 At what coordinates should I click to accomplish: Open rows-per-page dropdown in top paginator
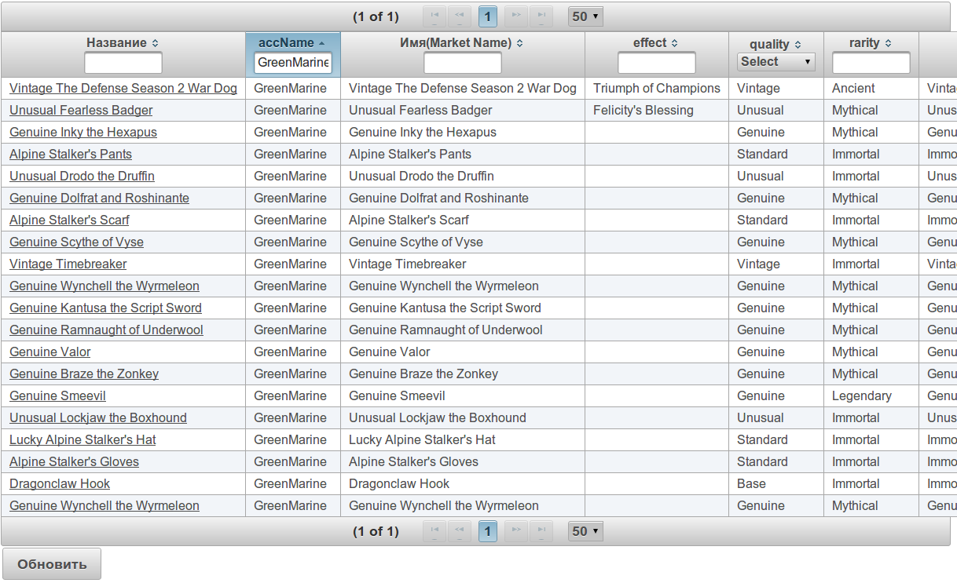pos(585,16)
